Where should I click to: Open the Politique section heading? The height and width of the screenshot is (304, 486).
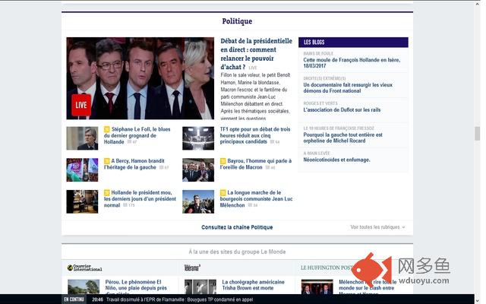(x=237, y=21)
